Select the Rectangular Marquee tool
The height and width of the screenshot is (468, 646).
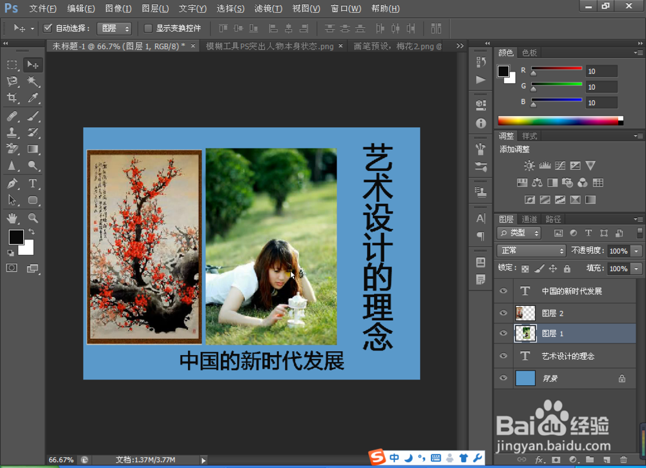12,65
